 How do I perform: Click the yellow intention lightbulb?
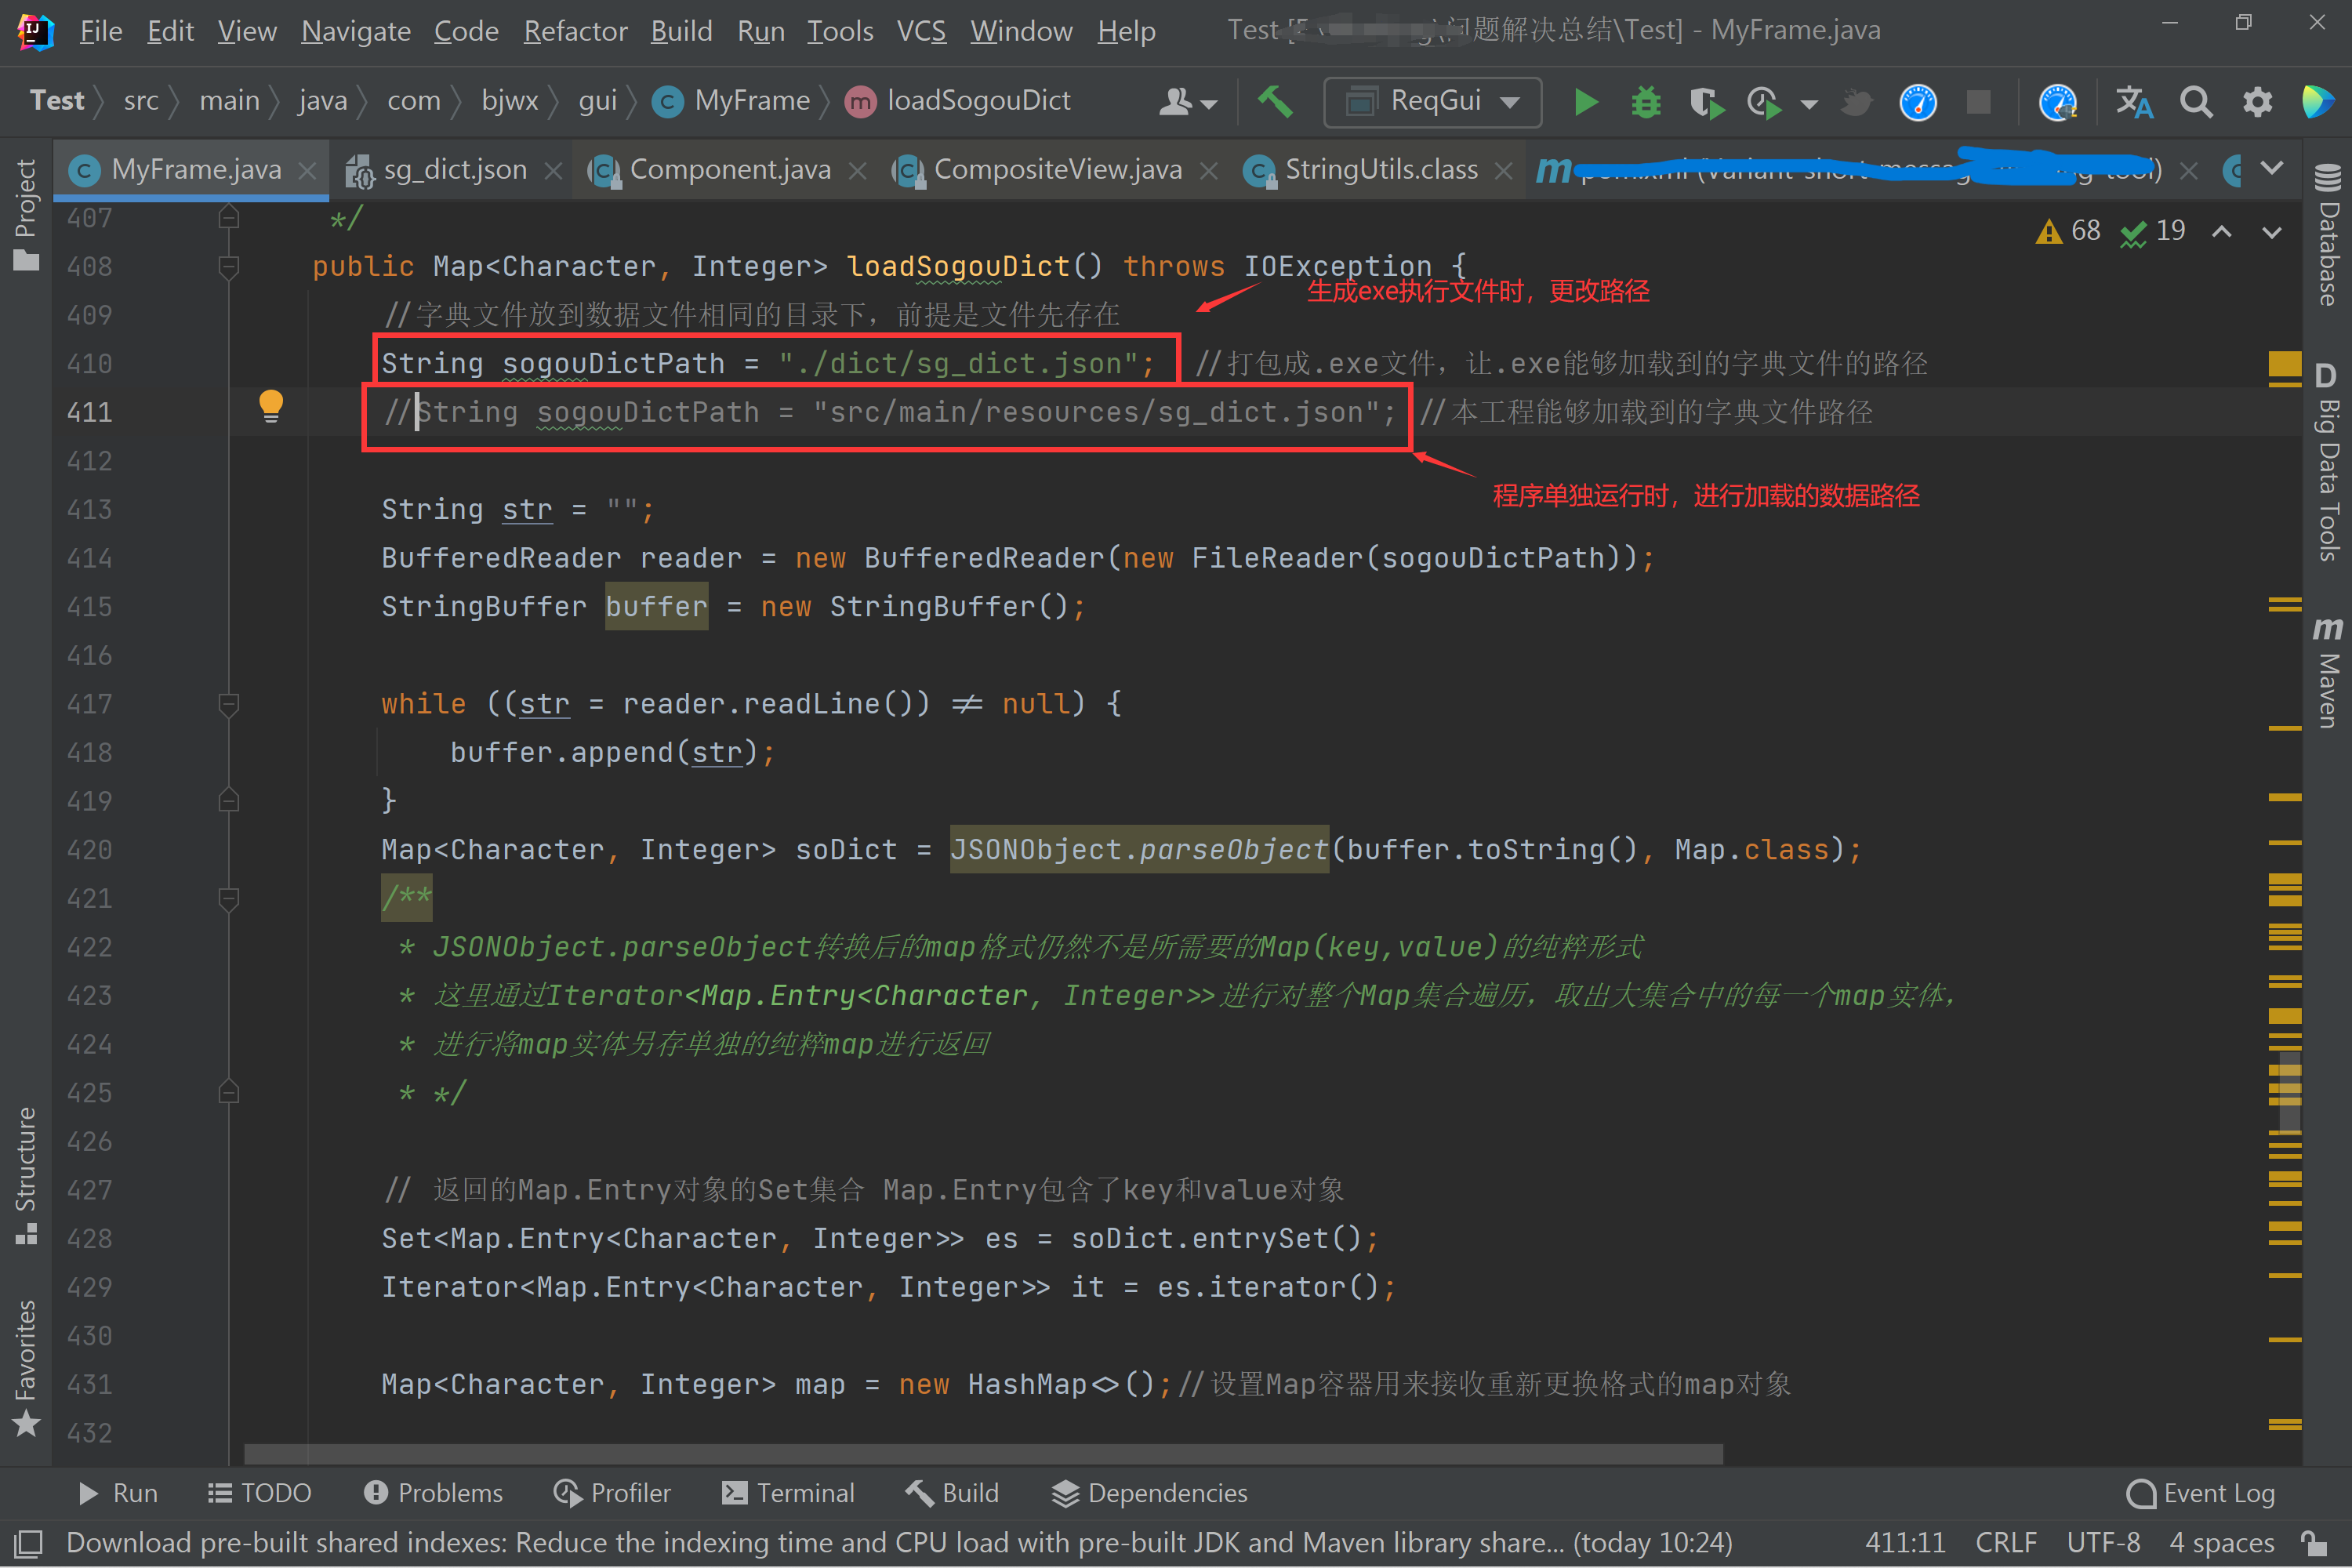click(270, 405)
